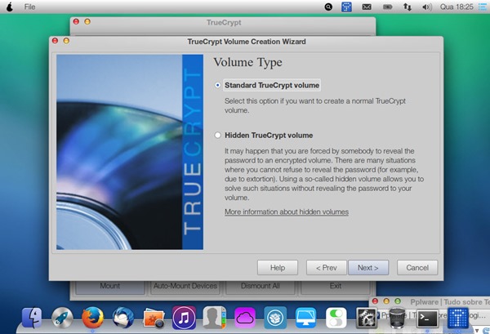490x334 pixels.
Task: Open Launchpad rocket icon in dock
Action: point(62,318)
